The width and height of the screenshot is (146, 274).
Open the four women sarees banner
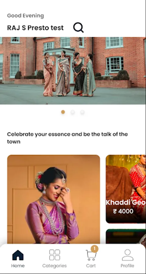click(x=73, y=71)
